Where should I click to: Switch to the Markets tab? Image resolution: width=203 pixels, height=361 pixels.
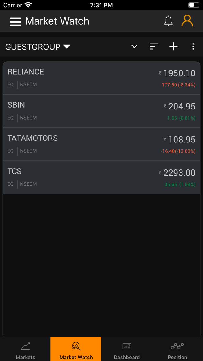pyautogui.click(x=25, y=349)
